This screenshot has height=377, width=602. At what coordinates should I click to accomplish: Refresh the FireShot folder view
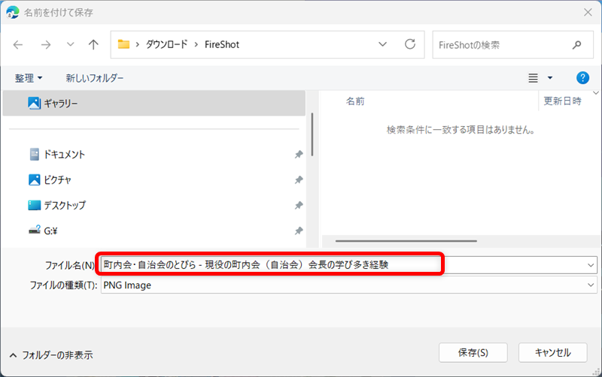410,45
